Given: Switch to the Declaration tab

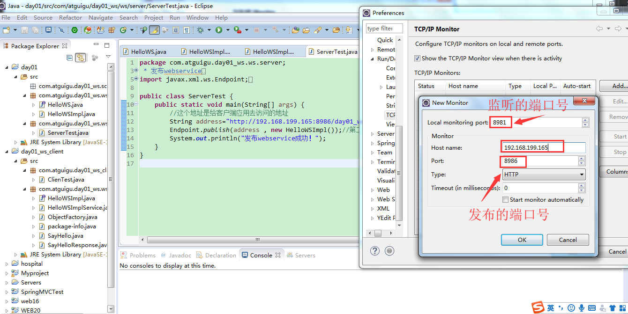Looking at the screenshot, I should point(216,255).
